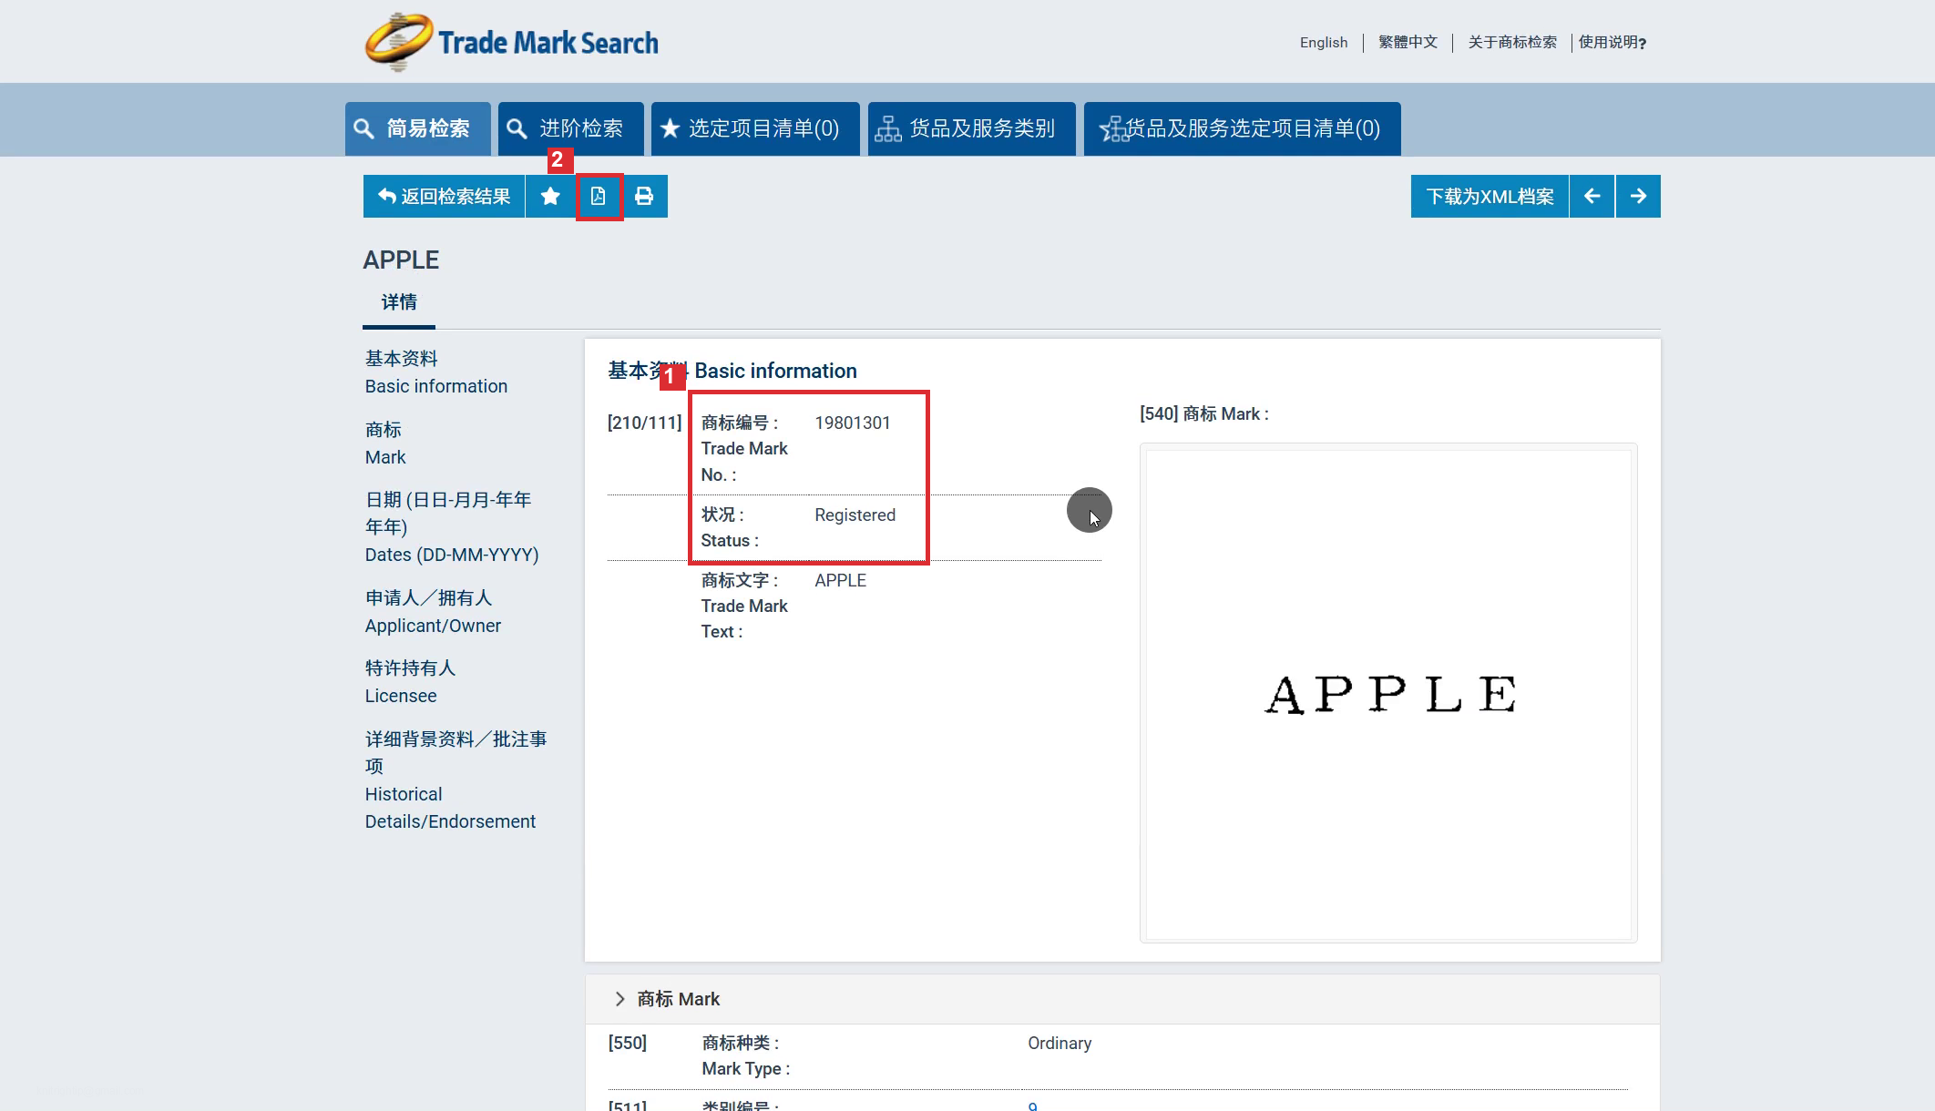Open the 进阶检索 advanced search tab
Image resolution: width=1935 pixels, height=1111 pixels.
tap(571, 128)
